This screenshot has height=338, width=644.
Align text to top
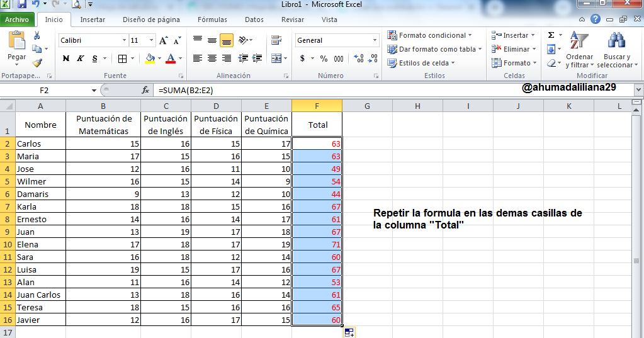coord(198,40)
